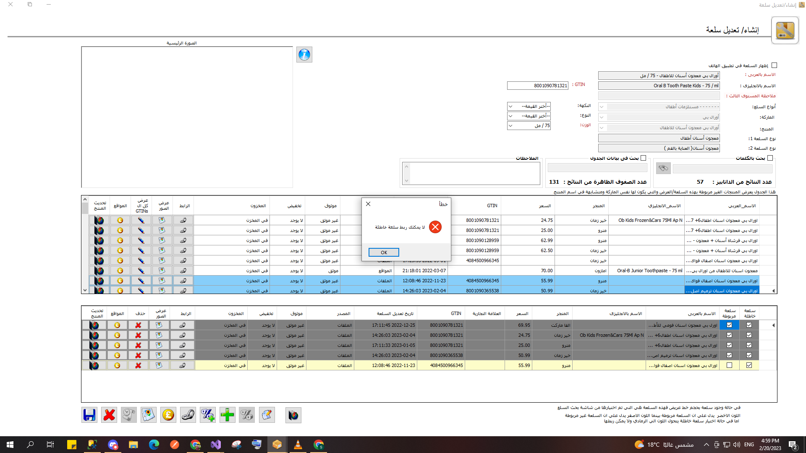Show images icon in upper table 62.50 row
The image size is (806, 453).
click(162, 250)
